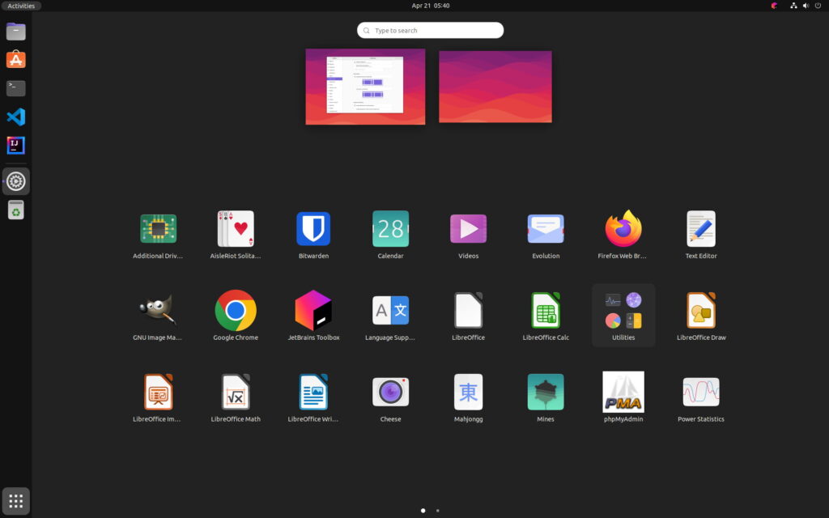Click the Activities button
The image size is (829, 518).
pyautogui.click(x=21, y=6)
